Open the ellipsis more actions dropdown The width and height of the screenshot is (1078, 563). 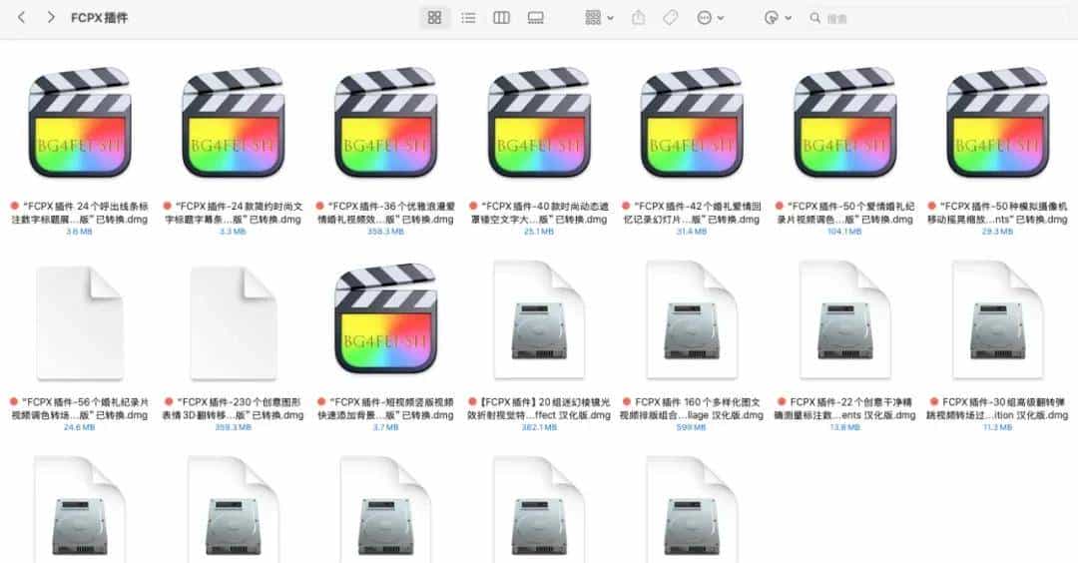point(711,18)
